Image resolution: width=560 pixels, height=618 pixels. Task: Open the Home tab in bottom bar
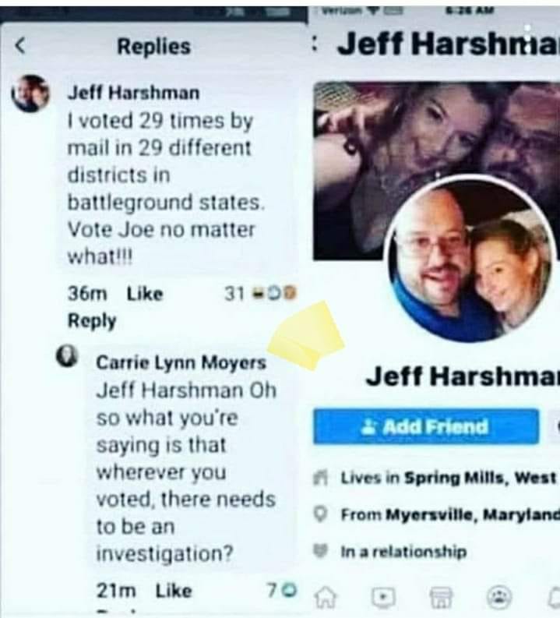click(327, 596)
